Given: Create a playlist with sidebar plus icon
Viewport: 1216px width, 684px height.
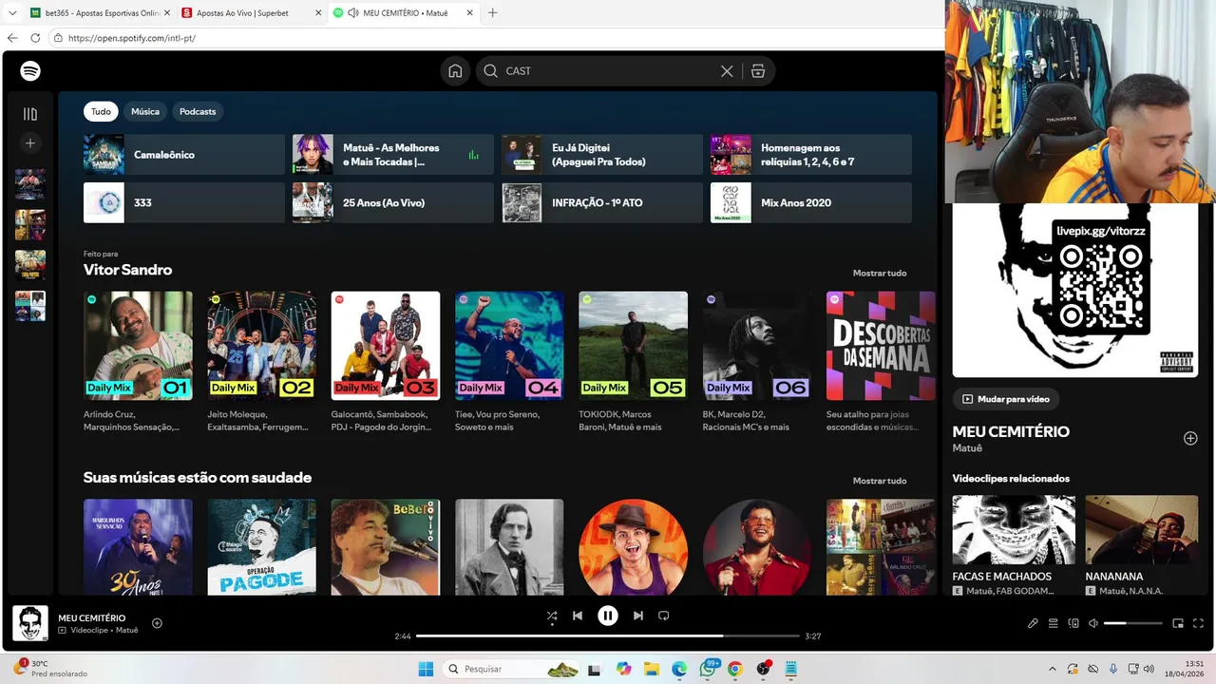Looking at the screenshot, I should coord(30,143).
